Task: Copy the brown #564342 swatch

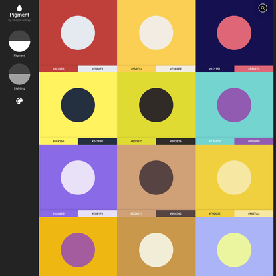Action: point(176,213)
